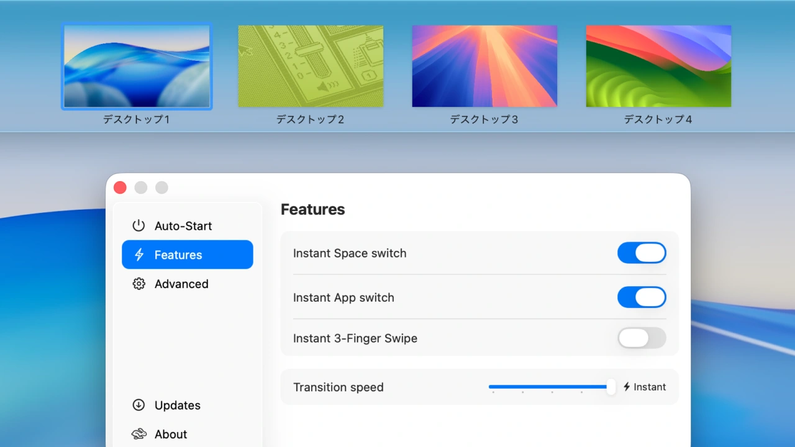Show the About section

pos(188,434)
